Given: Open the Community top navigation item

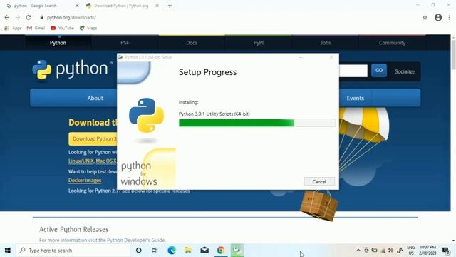Looking at the screenshot, I should tap(392, 43).
